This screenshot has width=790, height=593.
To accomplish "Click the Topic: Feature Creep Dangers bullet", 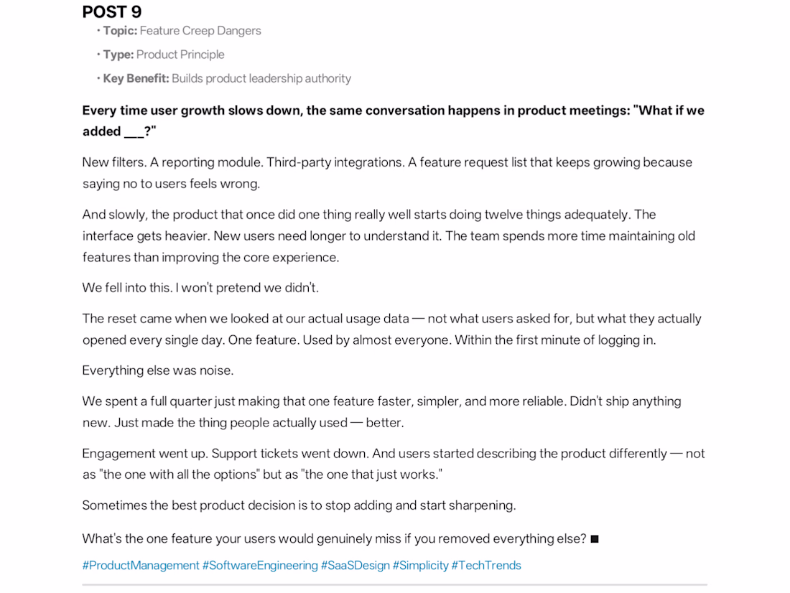I will pyautogui.click(x=179, y=31).
